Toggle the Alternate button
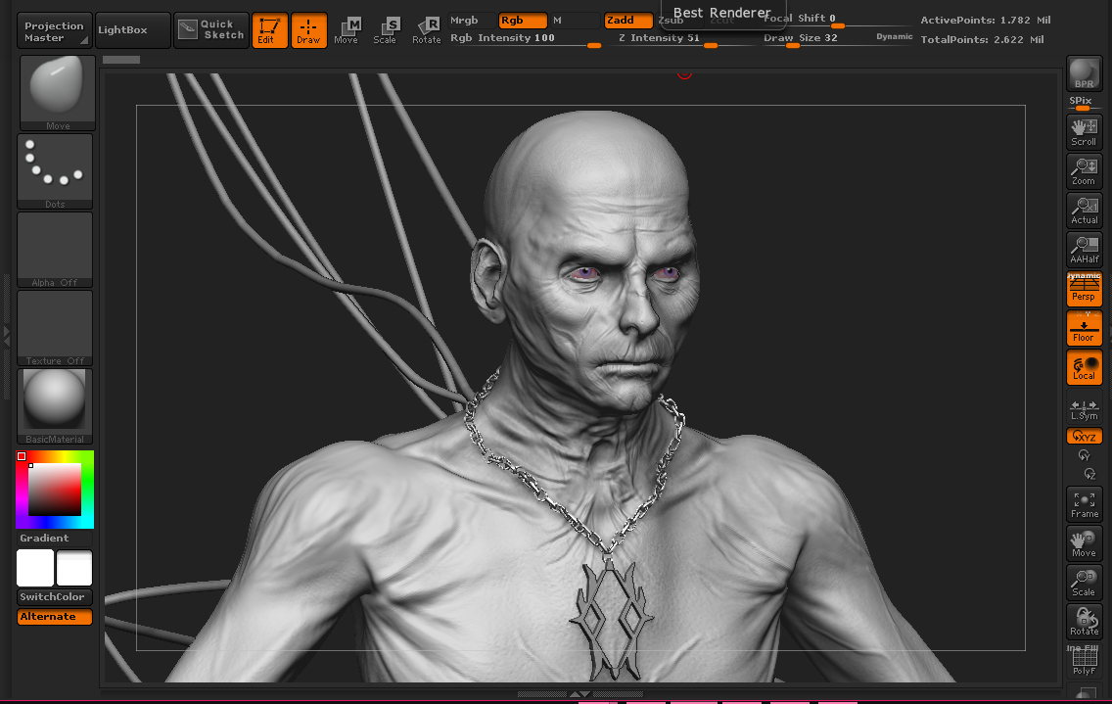1112x704 pixels. (x=55, y=617)
